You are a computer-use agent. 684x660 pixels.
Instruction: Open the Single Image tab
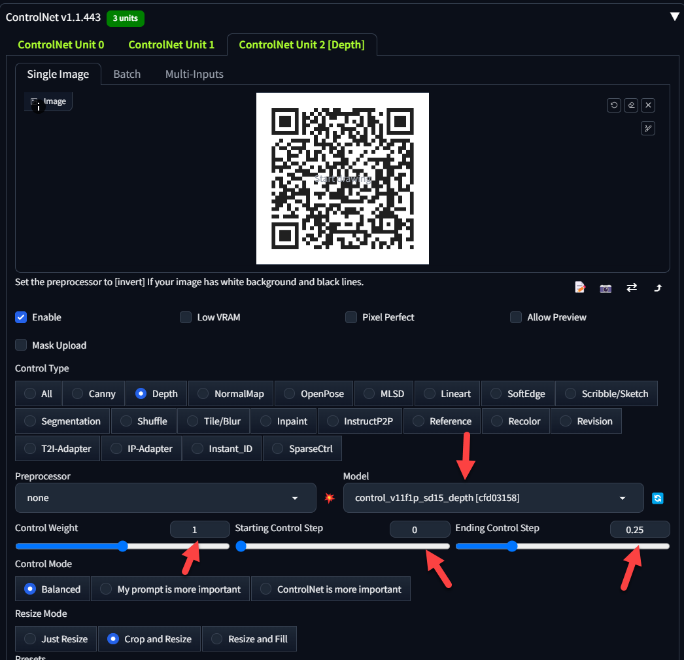58,74
